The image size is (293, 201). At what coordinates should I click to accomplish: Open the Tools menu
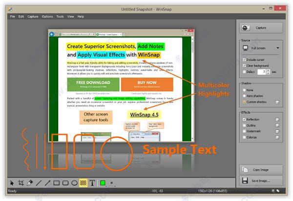[60, 17]
